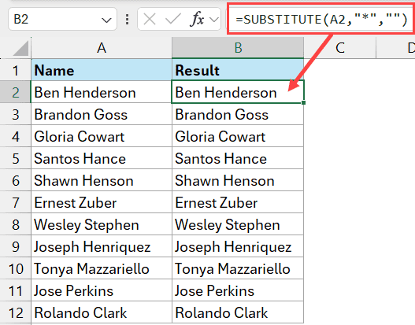Select row 7 header

tap(15, 202)
